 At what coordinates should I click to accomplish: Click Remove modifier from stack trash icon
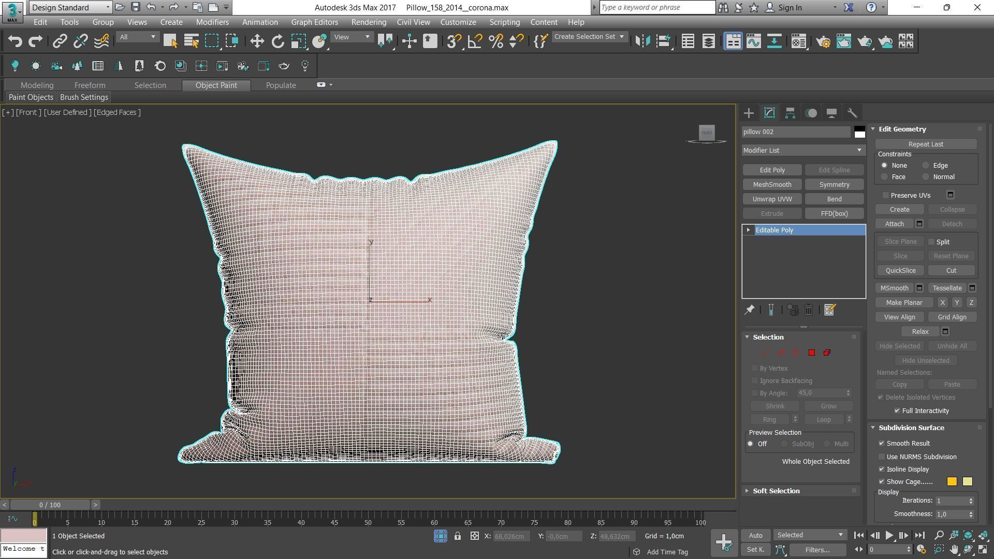coord(808,310)
